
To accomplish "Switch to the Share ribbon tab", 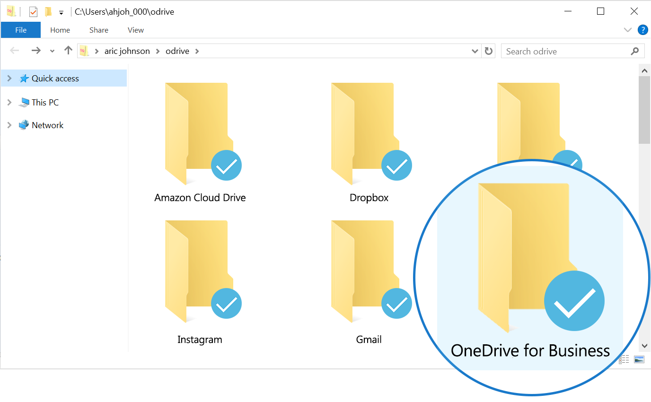I will [x=98, y=30].
